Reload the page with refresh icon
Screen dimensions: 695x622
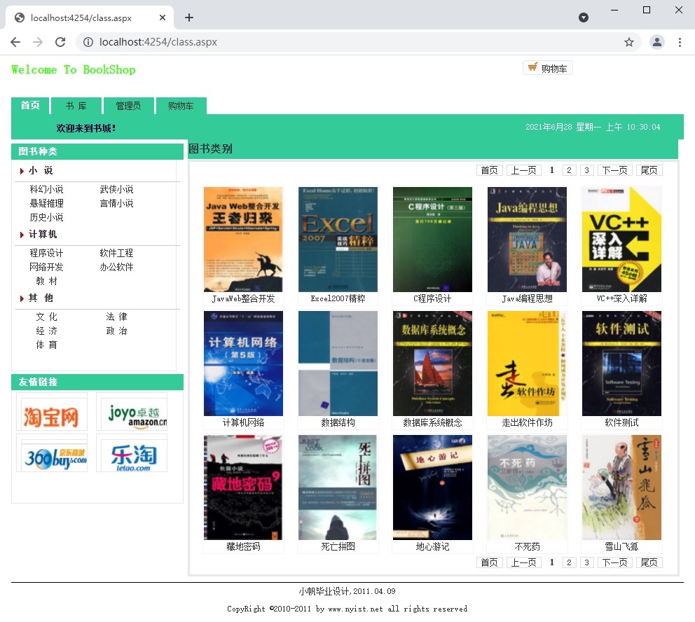coord(60,42)
